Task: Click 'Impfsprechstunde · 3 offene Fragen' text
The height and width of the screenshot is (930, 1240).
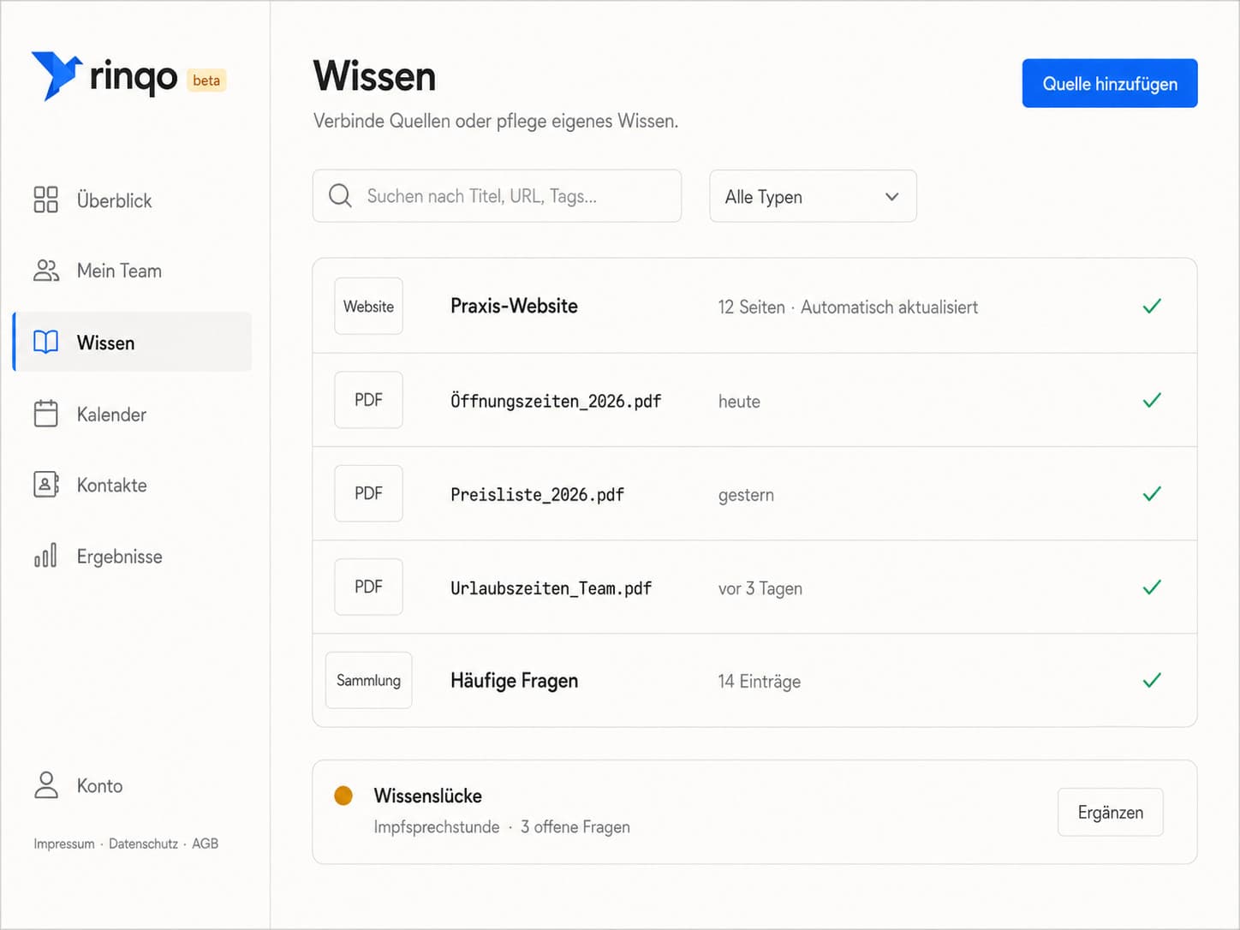Action: [502, 826]
